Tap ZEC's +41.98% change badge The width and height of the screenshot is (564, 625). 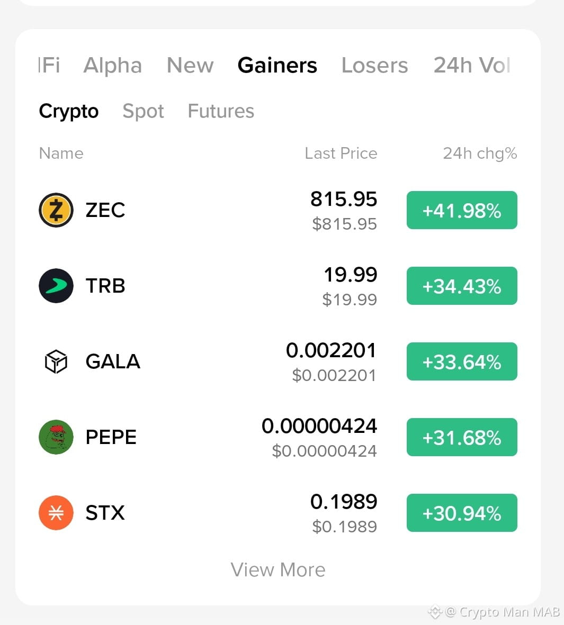click(x=462, y=210)
